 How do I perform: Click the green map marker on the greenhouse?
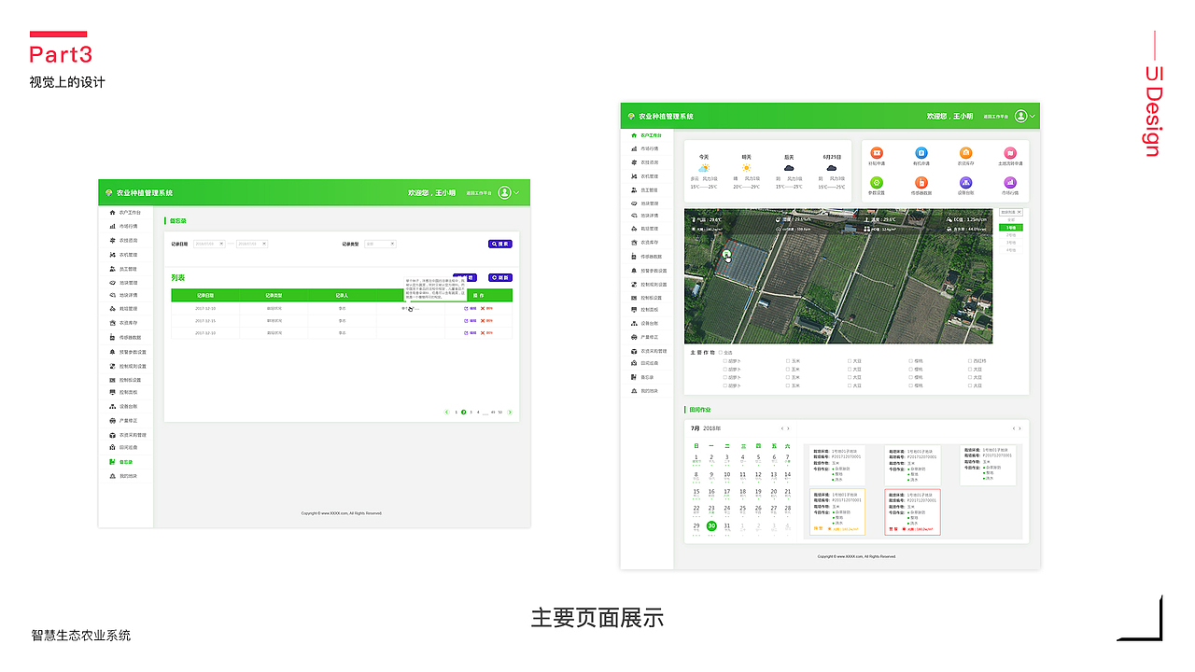point(726,253)
